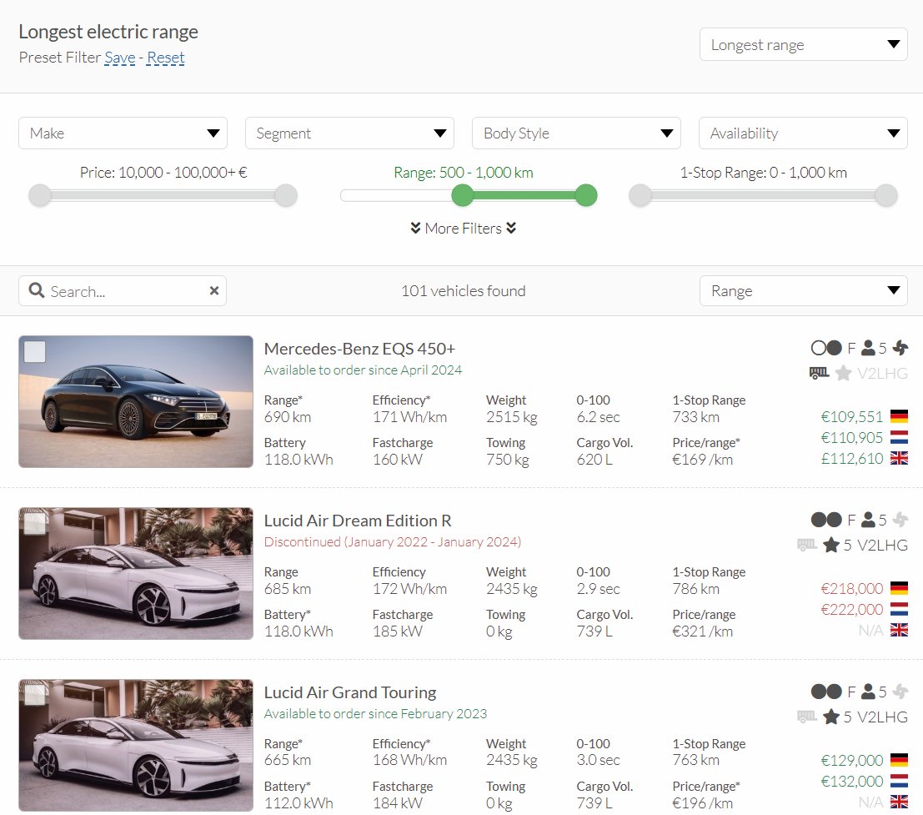Image resolution: width=923 pixels, height=815 pixels.
Task: Click the towing trailer icon for Grand Touring
Action: coord(807,717)
